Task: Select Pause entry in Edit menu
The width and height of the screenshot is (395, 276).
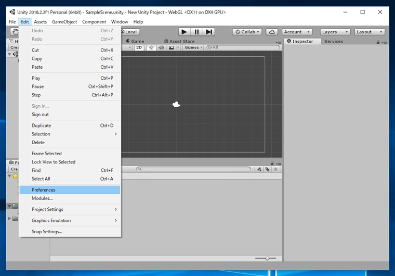Action: point(70,86)
